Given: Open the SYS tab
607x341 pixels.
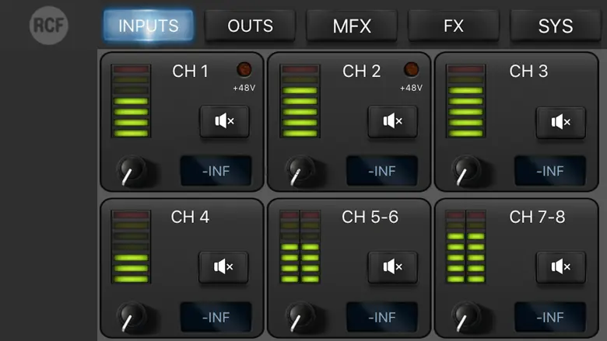Looking at the screenshot, I should [556, 26].
